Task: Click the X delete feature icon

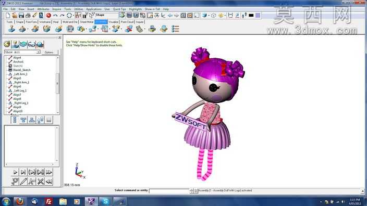Action: point(41,182)
